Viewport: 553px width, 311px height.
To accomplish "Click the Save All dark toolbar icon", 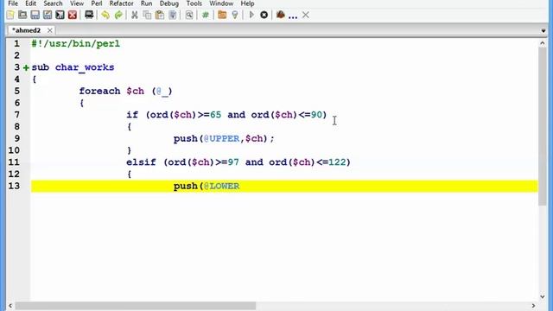I will click(60, 15).
